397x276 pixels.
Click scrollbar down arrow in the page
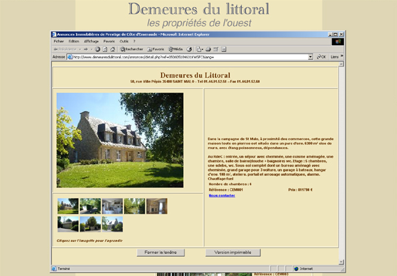point(341,262)
